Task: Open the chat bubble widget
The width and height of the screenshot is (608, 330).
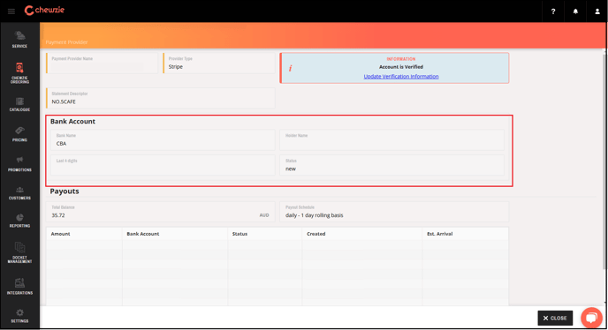Action: pyautogui.click(x=591, y=318)
